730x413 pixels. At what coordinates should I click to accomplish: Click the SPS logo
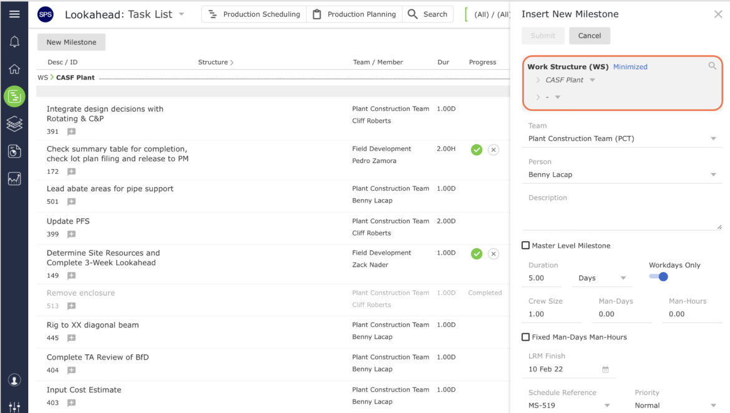45,14
